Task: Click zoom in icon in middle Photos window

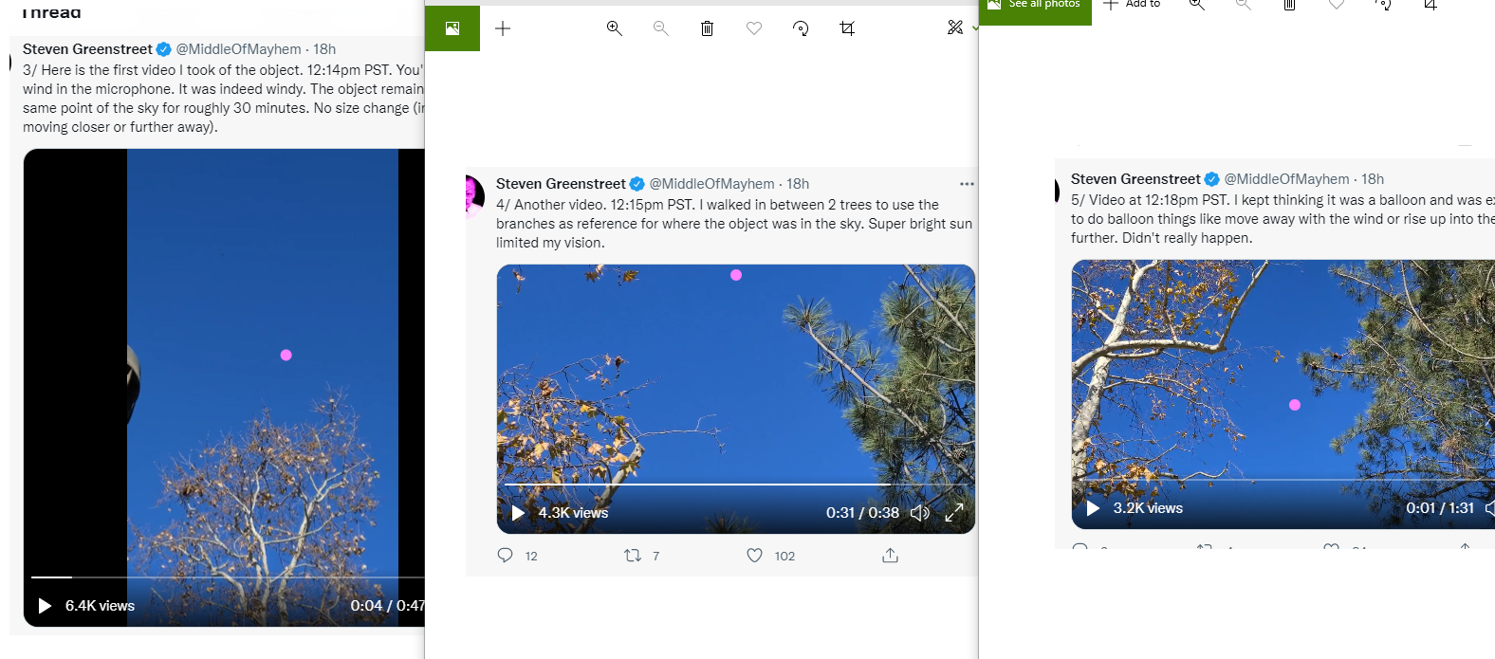Action: pyautogui.click(x=615, y=28)
